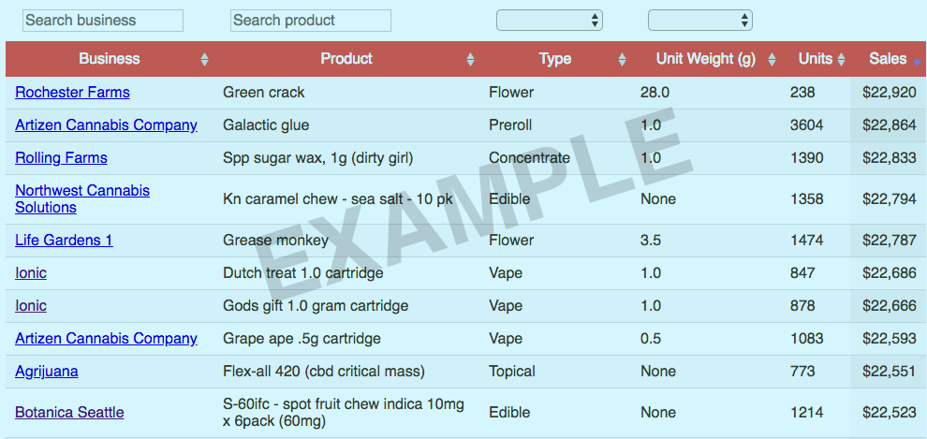Open the Rolling Farms link
The image size is (927, 439).
pyautogui.click(x=62, y=158)
